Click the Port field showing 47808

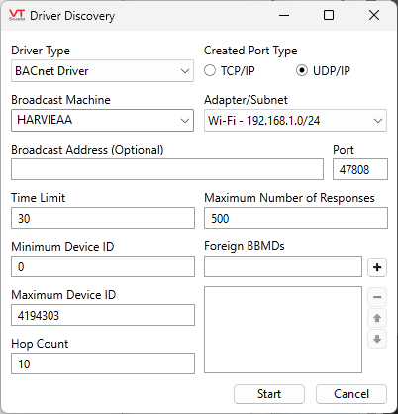tap(360, 169)
